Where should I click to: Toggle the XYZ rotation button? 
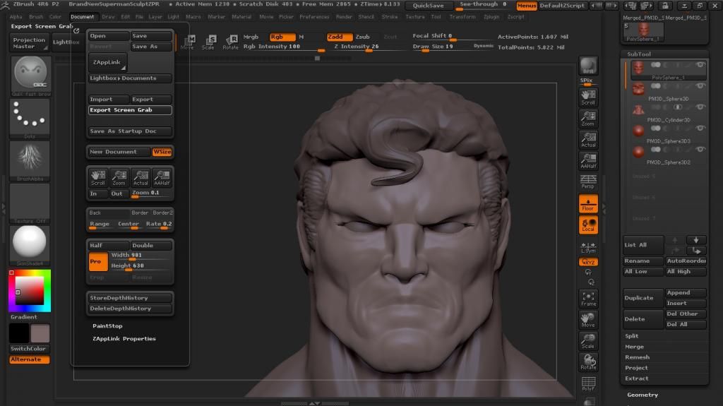[x=588, y=261]
